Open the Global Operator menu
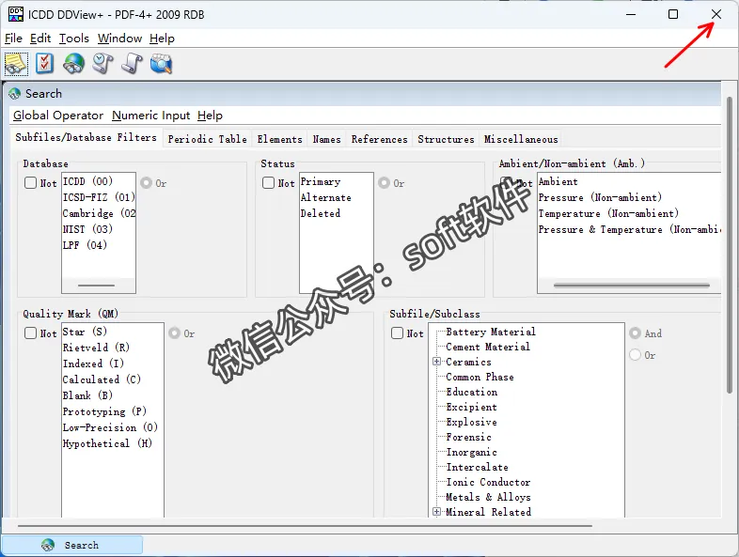739x557 pixels. tap(58, 116)
